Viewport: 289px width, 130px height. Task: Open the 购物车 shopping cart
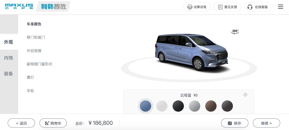coord(53,123)
